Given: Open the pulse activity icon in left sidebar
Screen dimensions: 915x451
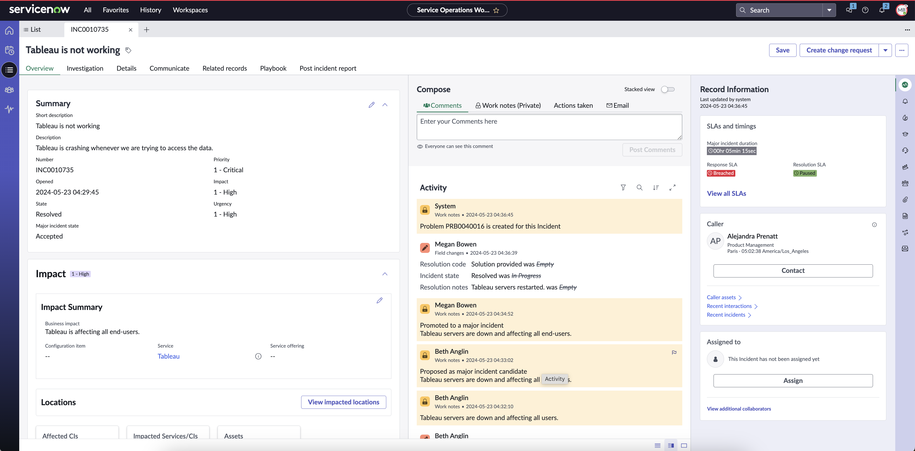Looking at the screenshot, I should 9,109.
